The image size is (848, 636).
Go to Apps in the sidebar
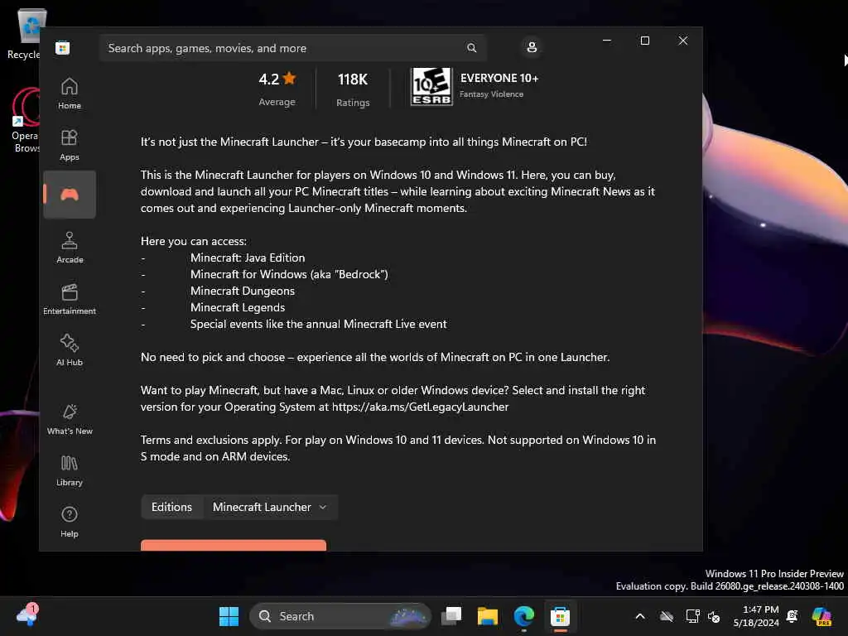tap(70, 145)
